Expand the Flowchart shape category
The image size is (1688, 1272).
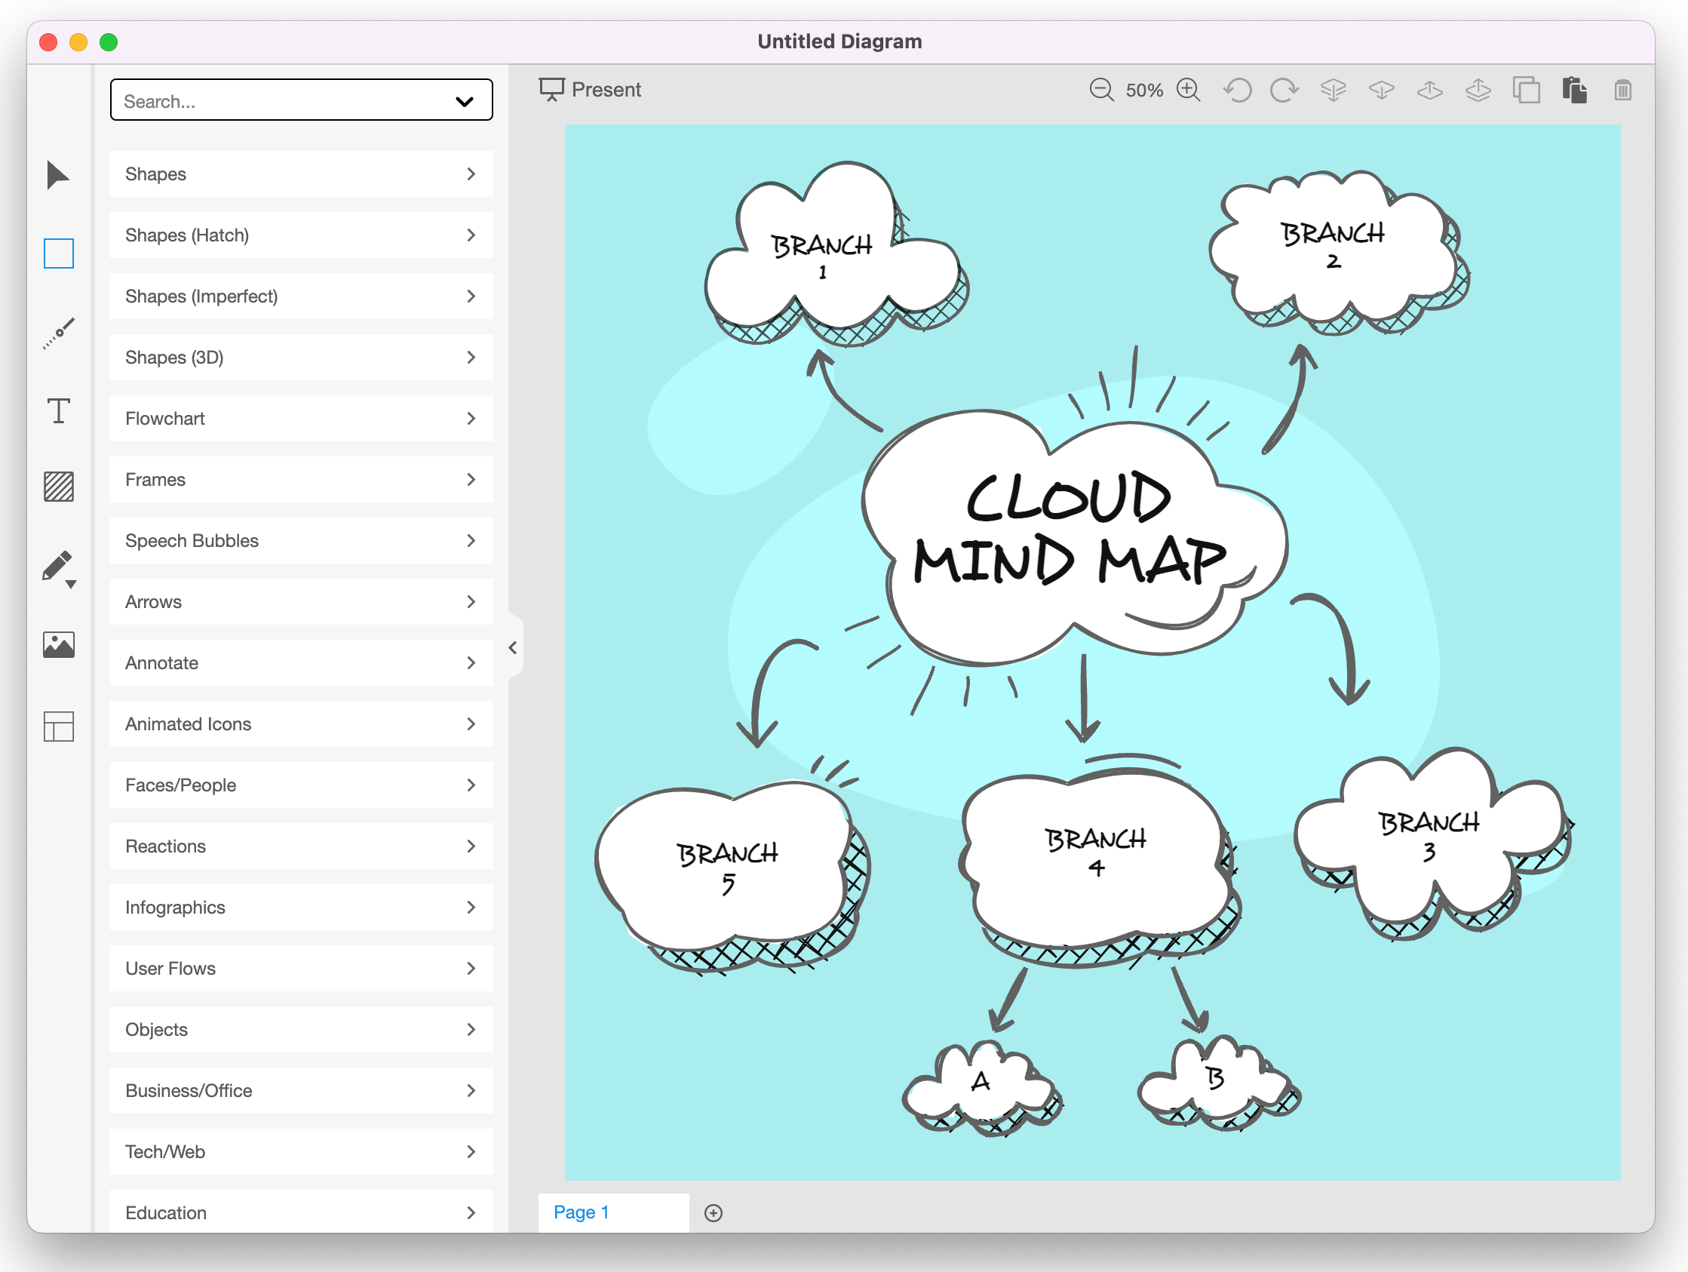[x=301, y=419]
